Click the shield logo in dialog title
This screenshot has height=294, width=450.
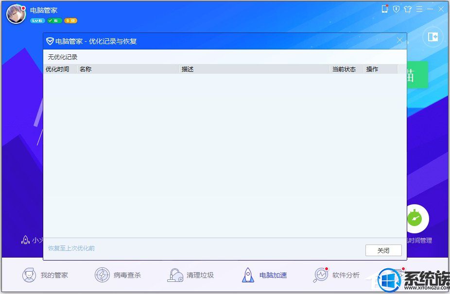click(x=50, y=41)
